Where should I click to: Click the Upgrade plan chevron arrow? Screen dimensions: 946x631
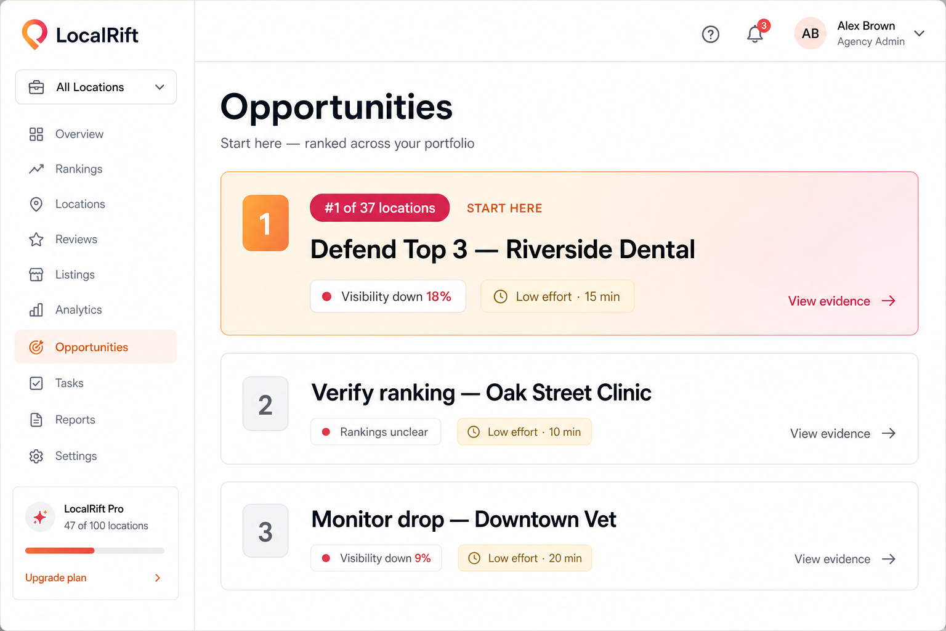click(158, 578)
